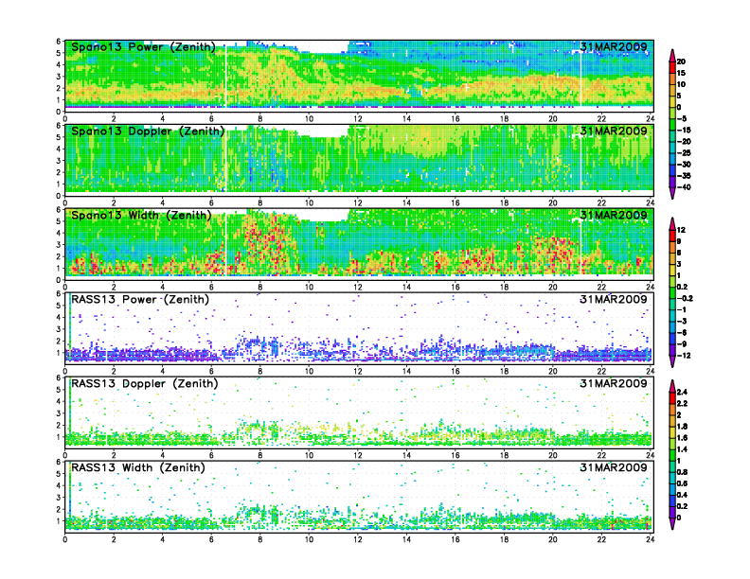Select the 31MAR2009 date in RASS13 Width panel
750x579 pixels.
[x=614, y=467]
